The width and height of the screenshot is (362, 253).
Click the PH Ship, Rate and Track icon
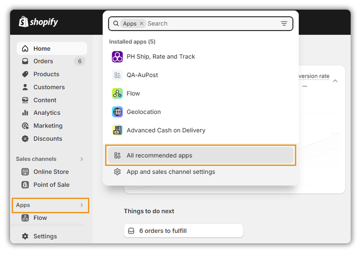point(117,57)
